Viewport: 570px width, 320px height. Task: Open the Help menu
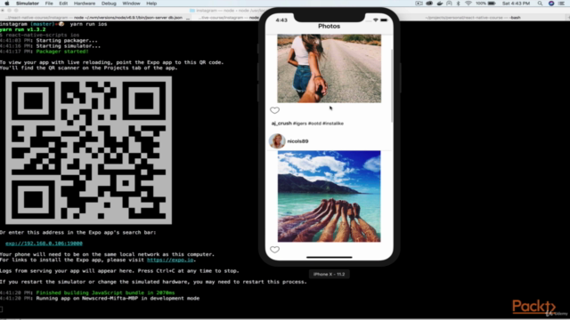coord(151,4)
